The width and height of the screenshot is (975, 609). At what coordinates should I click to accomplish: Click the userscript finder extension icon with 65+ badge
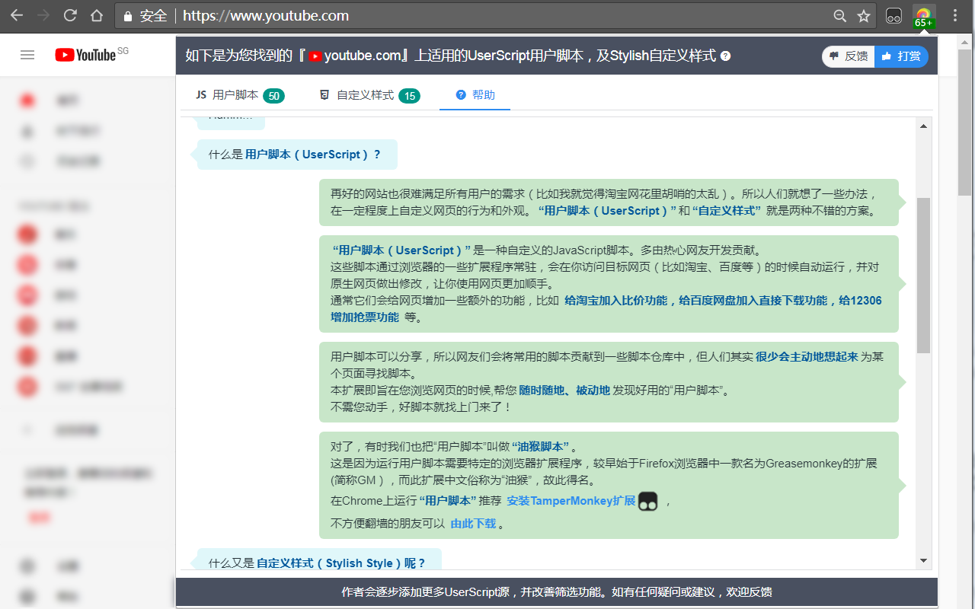click(923, 16)
